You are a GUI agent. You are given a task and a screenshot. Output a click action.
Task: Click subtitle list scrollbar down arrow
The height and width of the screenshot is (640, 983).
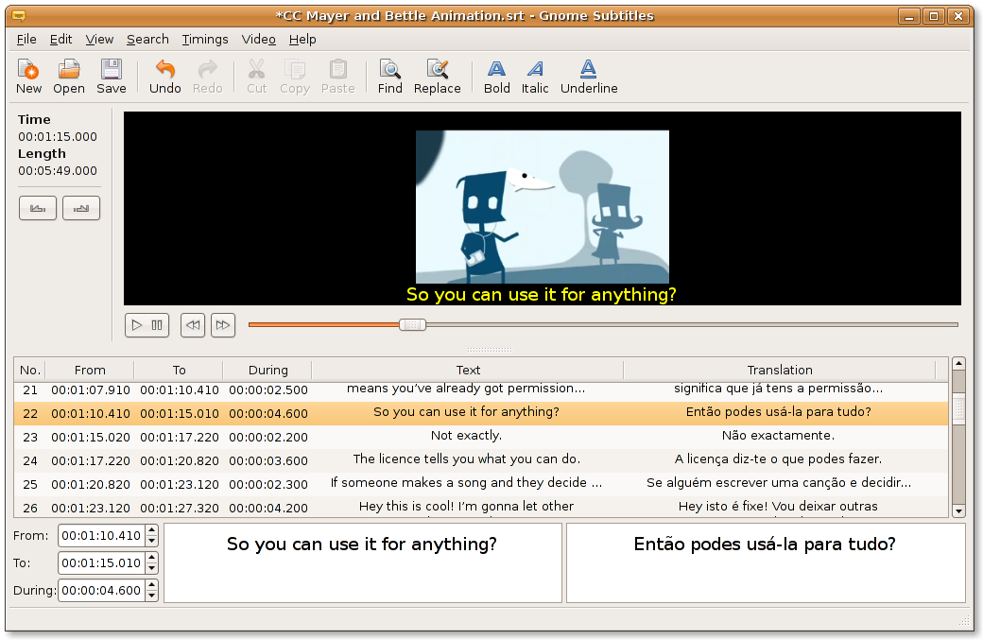[958, 511]
